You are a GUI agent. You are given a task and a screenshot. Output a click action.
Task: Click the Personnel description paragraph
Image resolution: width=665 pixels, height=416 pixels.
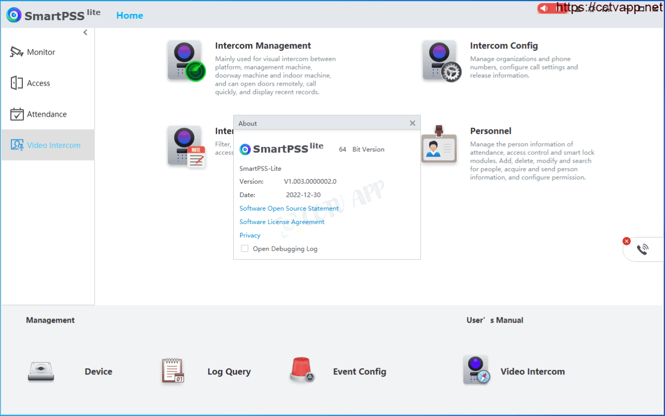[532, 161]
